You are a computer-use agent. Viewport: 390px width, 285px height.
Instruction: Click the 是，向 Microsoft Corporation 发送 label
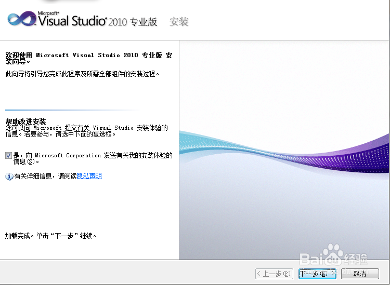tap(93, 158)
